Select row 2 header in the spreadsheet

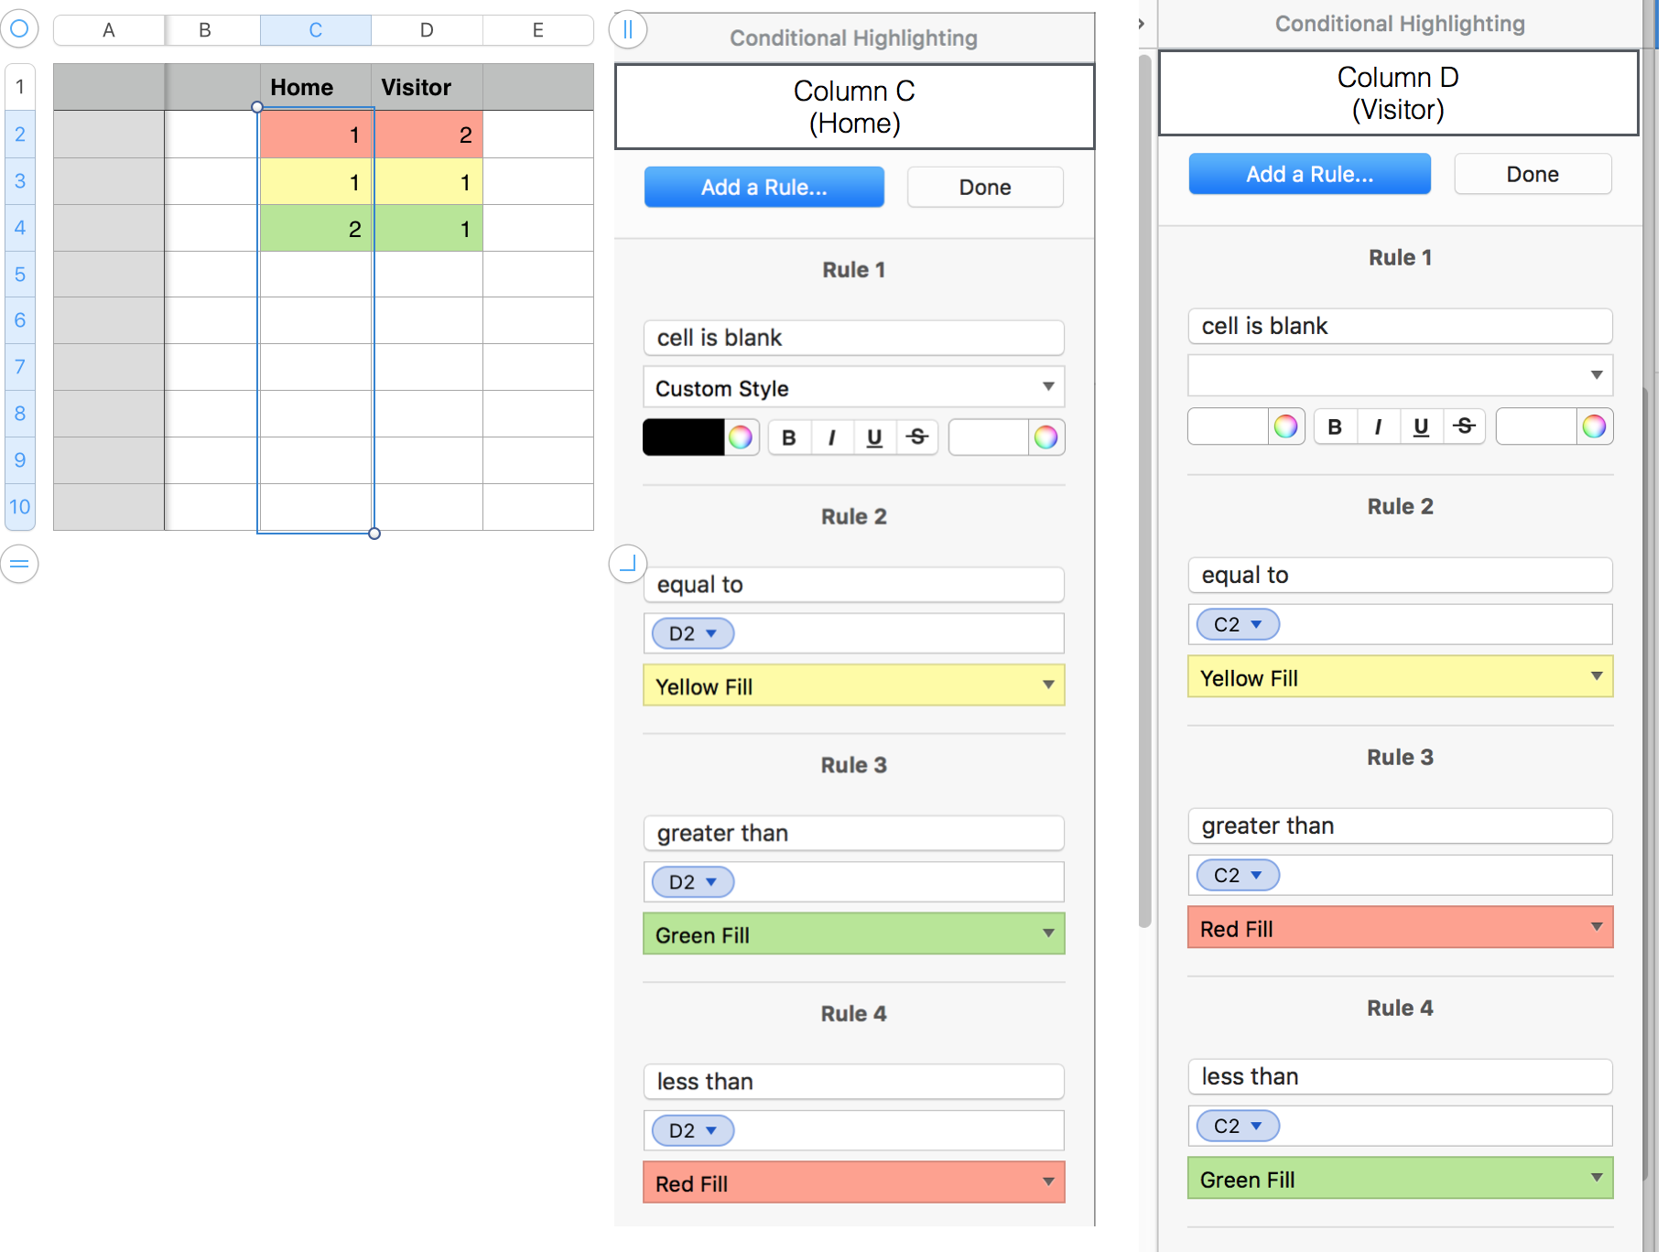(x=19, y=134)
